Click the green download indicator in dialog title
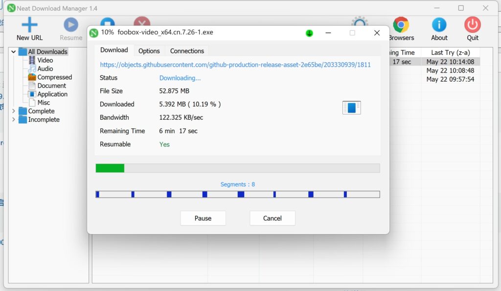 (x=309, y=33)
